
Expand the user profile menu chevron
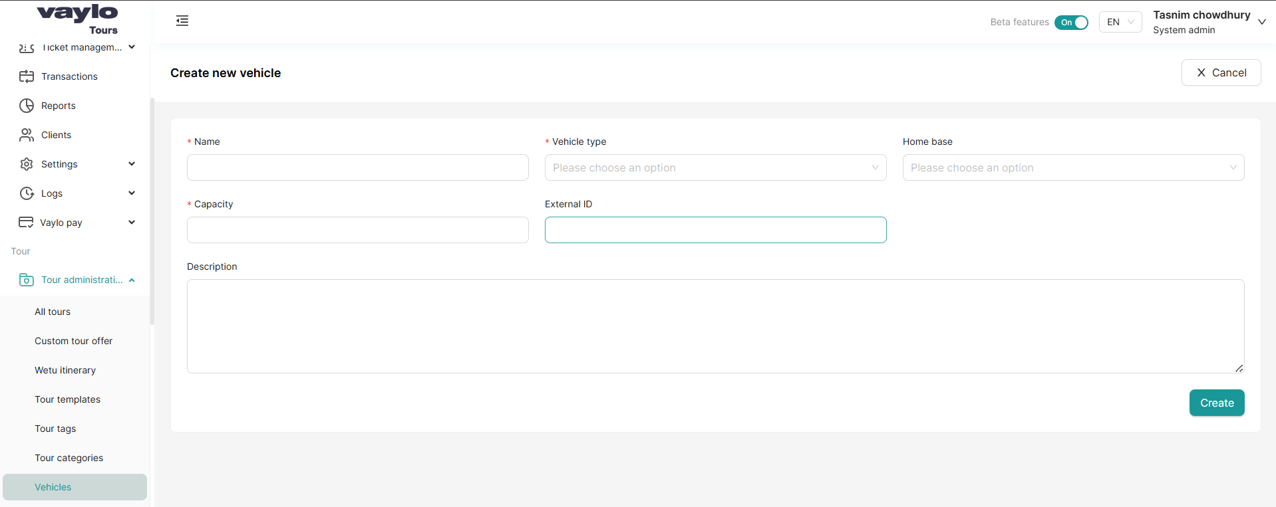(x=1261, y=22)
